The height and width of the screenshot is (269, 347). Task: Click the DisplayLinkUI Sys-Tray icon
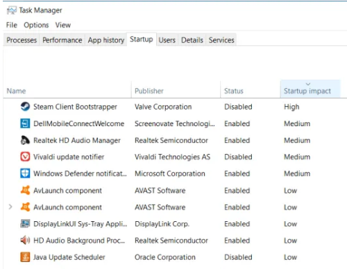pyautogui.click(x=25, y=224)
